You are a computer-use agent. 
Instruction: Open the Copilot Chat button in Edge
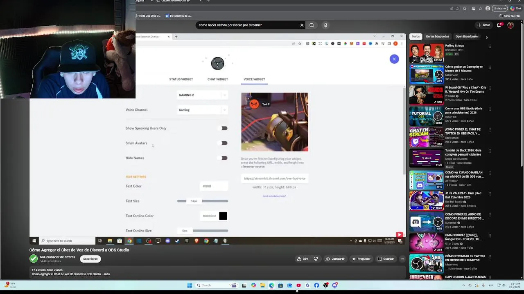pos(515,8)
